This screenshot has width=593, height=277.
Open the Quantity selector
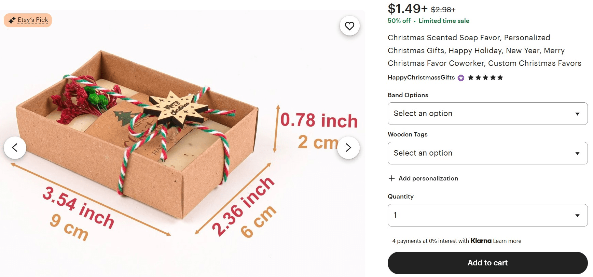(x=487, y=215)
